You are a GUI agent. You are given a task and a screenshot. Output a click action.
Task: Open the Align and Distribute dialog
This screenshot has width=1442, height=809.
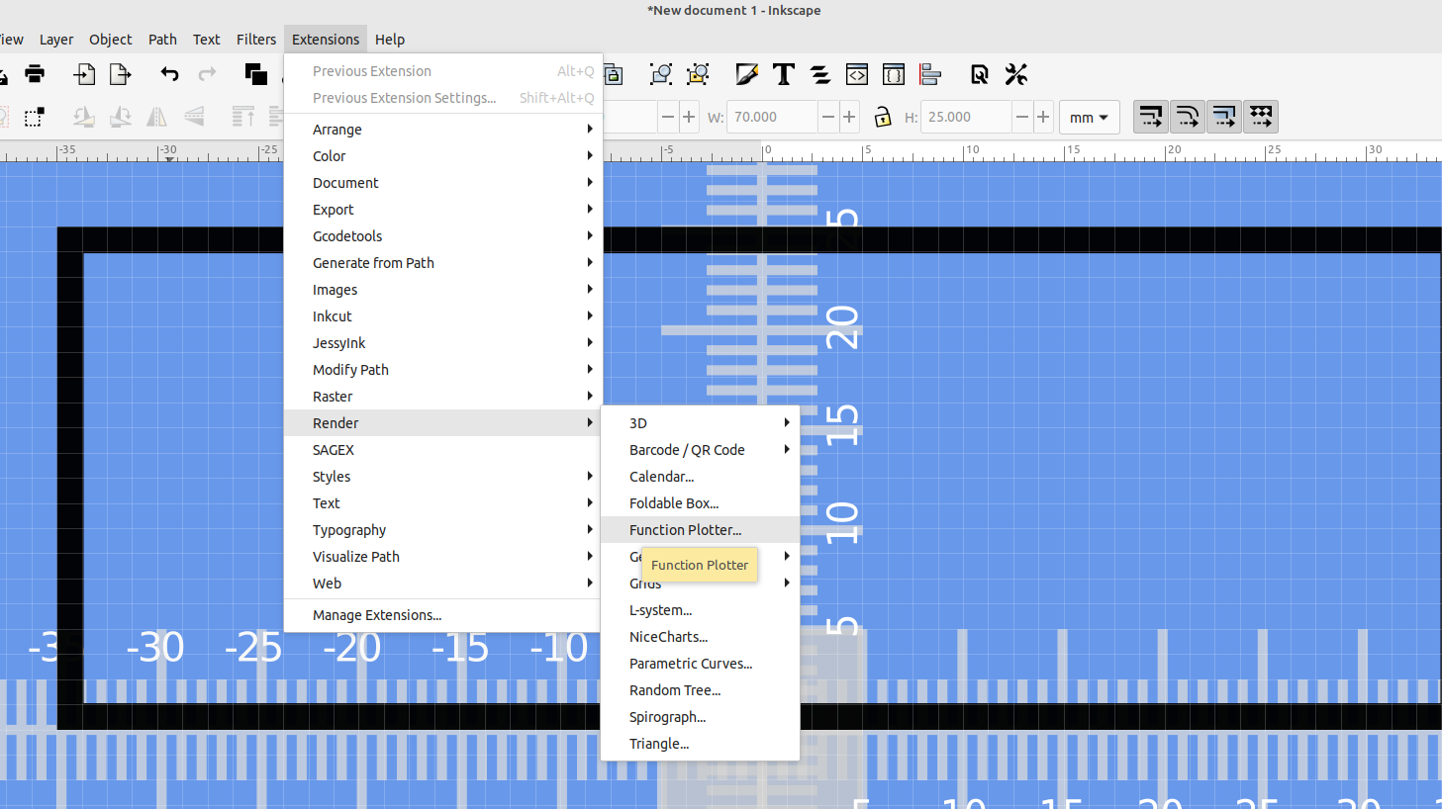pos(930,74)
